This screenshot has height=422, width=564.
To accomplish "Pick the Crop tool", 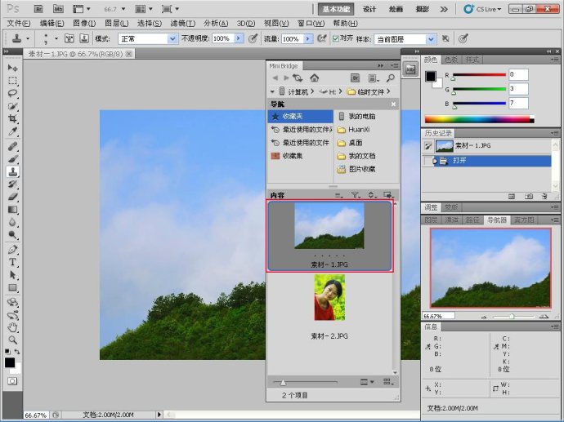I will 13,119.
